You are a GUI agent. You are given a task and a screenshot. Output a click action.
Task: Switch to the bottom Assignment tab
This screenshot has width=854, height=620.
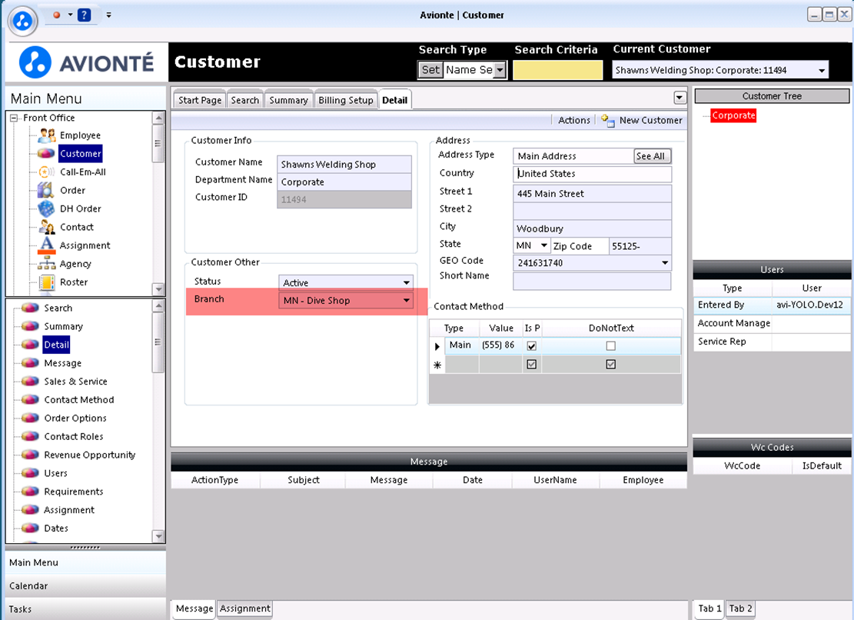click(x=245, y=608)
